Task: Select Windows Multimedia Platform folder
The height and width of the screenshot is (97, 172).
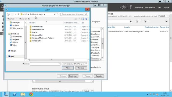Action: coord(43,38)
